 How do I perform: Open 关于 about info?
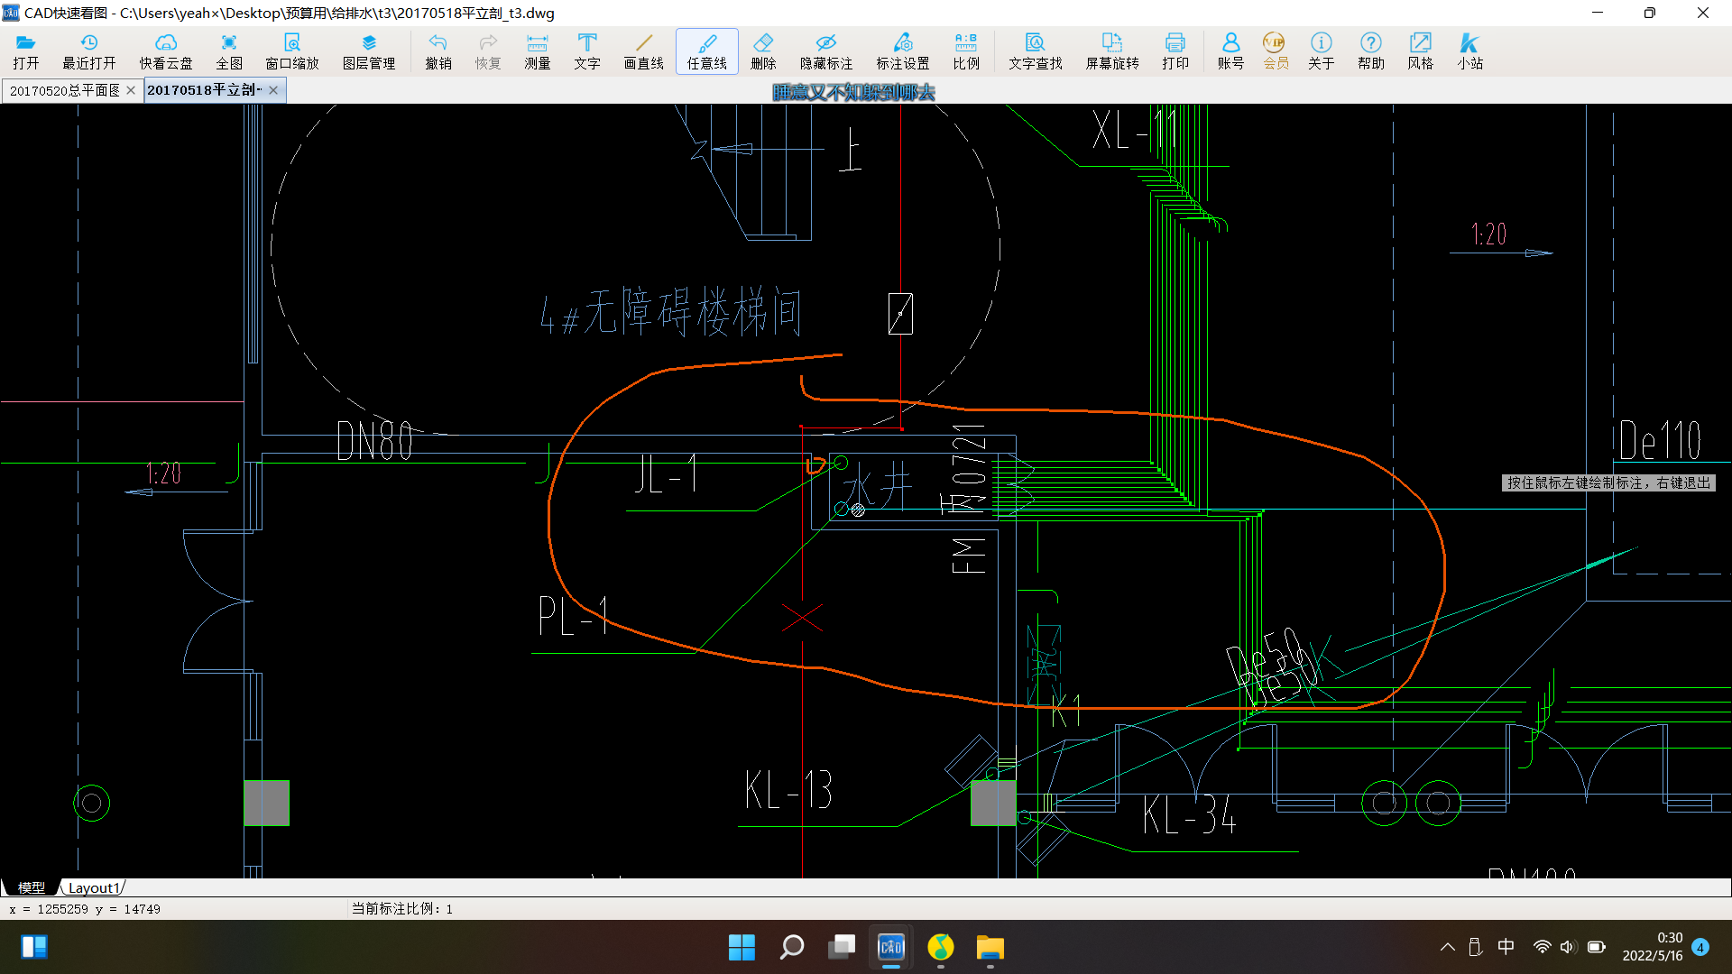tap(1322, 51)
